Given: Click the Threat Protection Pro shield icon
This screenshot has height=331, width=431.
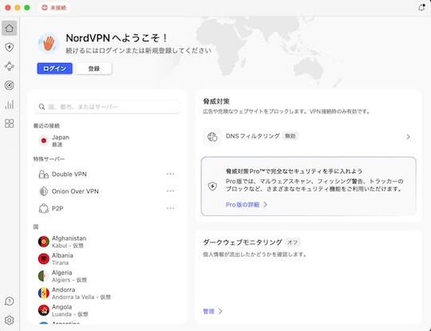Looking at the screenshot, I should (212, 186).
